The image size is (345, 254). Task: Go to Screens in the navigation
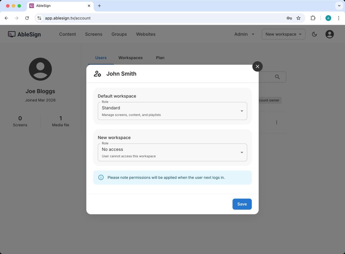[94, 34]
